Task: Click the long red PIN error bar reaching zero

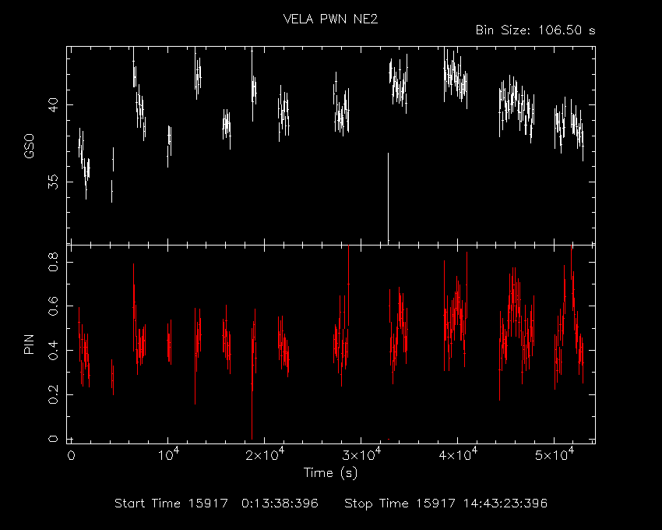Action: tap(252, 384)
